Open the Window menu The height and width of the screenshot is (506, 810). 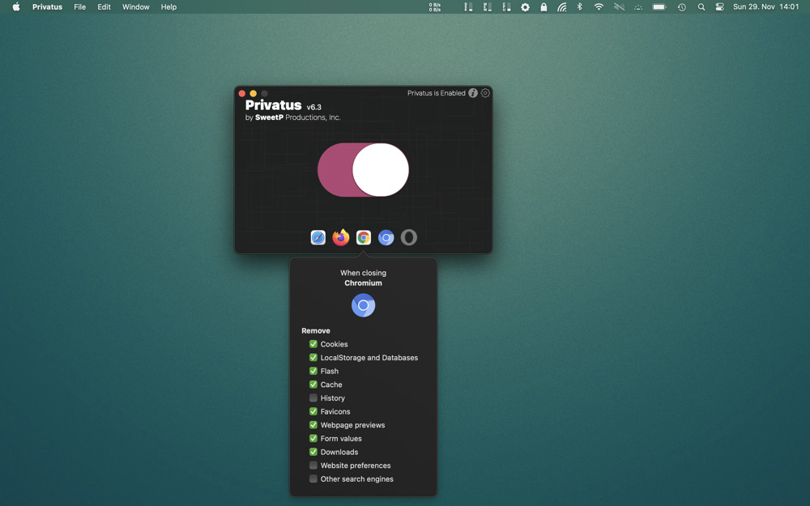[x=136, y=6]
